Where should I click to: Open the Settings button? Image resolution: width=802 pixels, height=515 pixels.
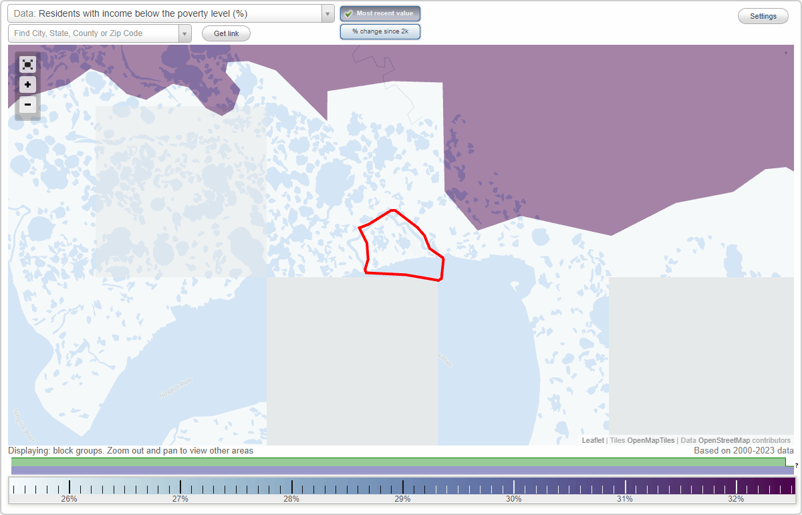tap(763, 17)
